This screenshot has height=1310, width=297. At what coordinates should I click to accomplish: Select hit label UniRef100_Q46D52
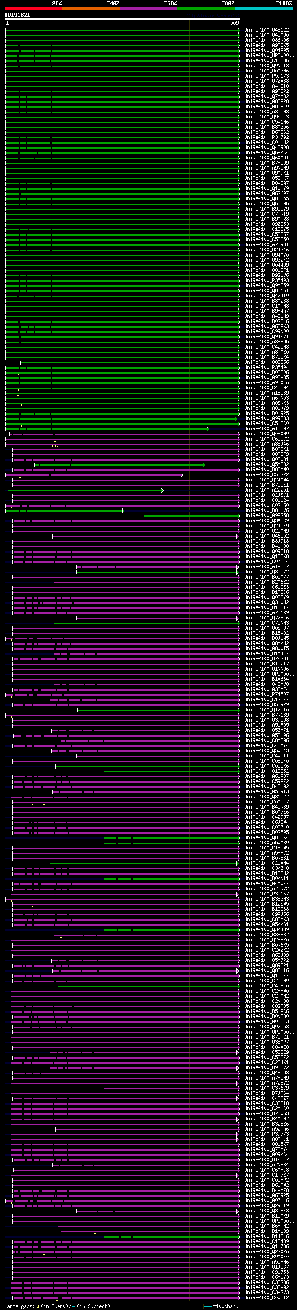click(x=266, y=536)
